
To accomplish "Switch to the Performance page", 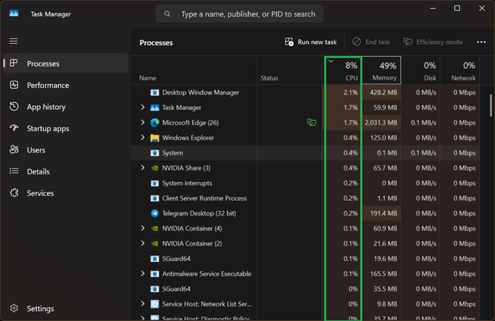I will pos(65,85).
